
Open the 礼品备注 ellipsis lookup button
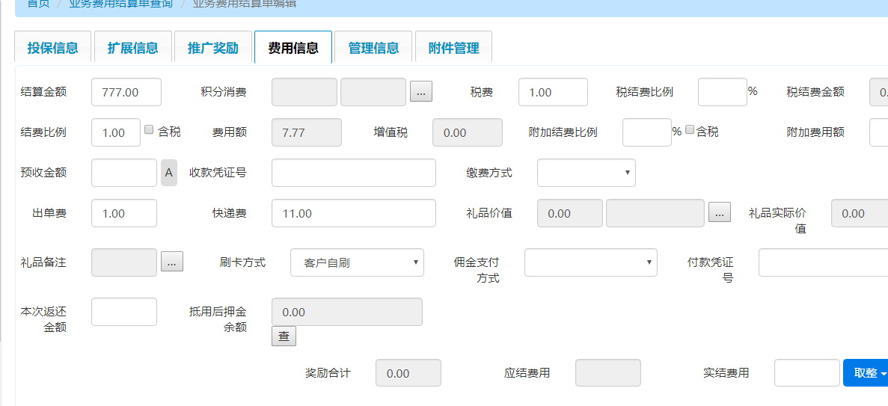(x=171, y=262)
